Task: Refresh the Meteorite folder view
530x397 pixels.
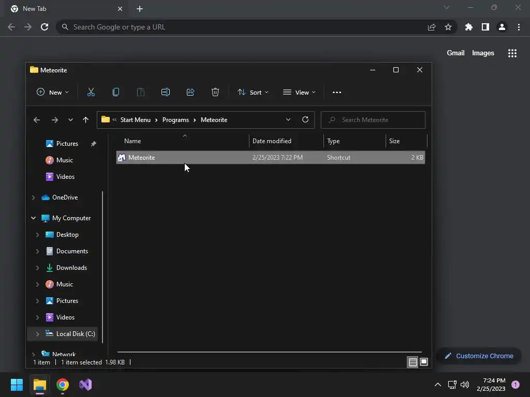Action: pos(305,119)
